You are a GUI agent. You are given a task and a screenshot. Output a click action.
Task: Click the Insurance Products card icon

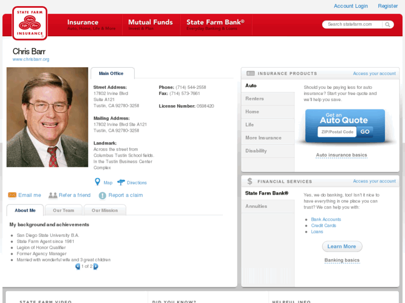click(x=251, y=73)
